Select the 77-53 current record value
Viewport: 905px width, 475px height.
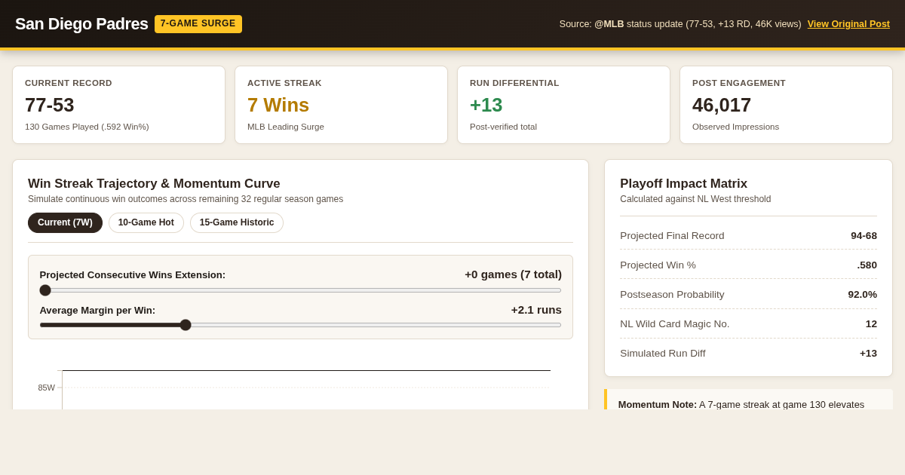tap(50, 105)
